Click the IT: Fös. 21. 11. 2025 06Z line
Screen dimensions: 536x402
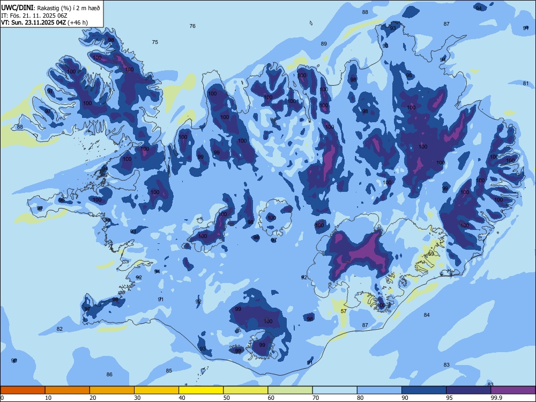[x=33, y=16]
